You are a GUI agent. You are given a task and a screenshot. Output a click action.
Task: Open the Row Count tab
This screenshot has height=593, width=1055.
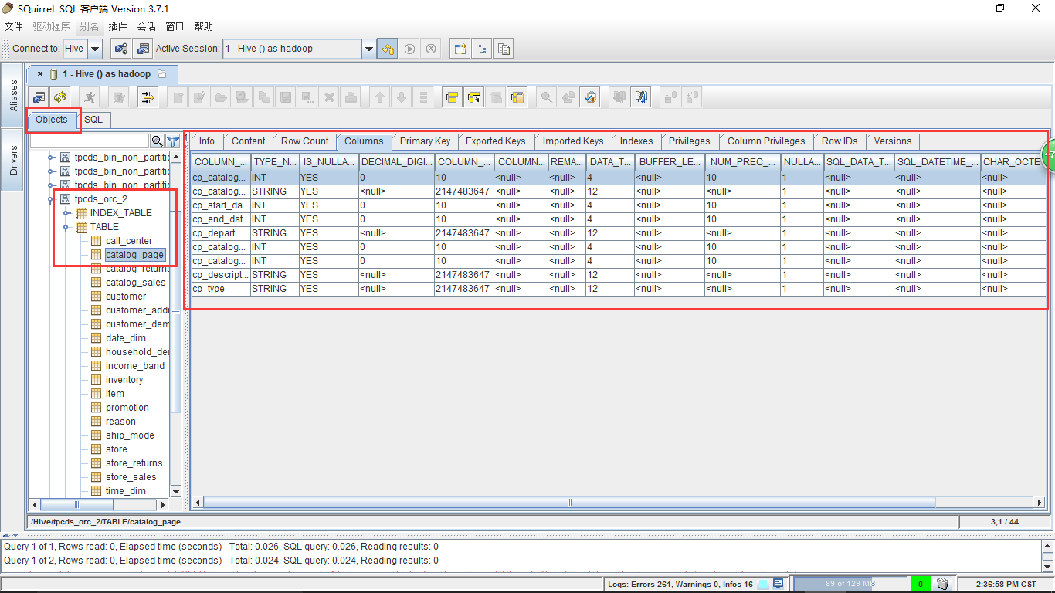click(x=304, y=141)
